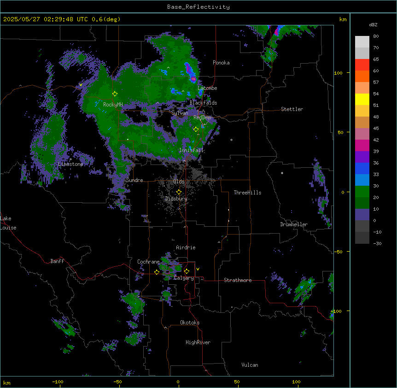This screenshot has width=397, height=388.
Task: Click the yellow diamond marker between Olds and Didsbury
Action: [x=179, y=192]
